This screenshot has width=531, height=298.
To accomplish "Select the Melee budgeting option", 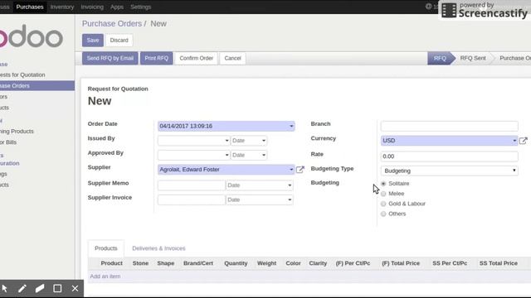I will click(x=383, y=194).
